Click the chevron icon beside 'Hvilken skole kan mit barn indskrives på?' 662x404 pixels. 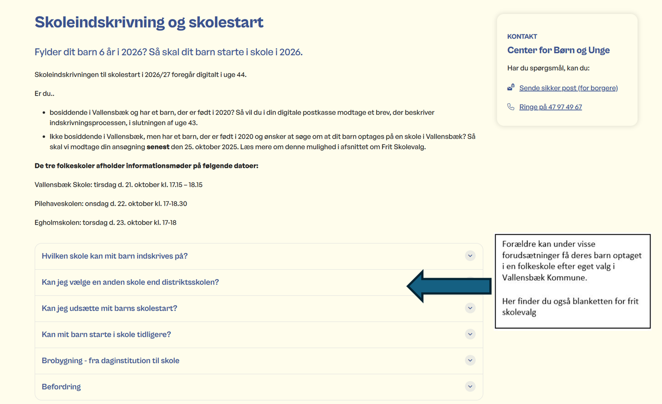[x=470, y=256]
